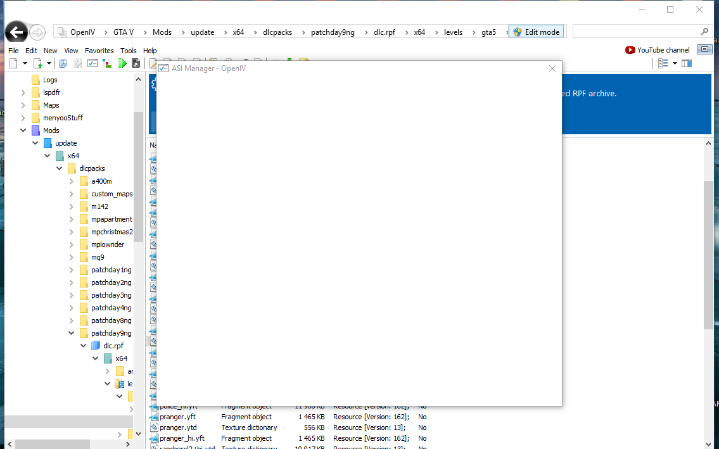Image resolution: width=719 pixels, height=449 pixels.
Task: Open ASI Manager from the checkmark toolbar icon
Action: point(92,63)
